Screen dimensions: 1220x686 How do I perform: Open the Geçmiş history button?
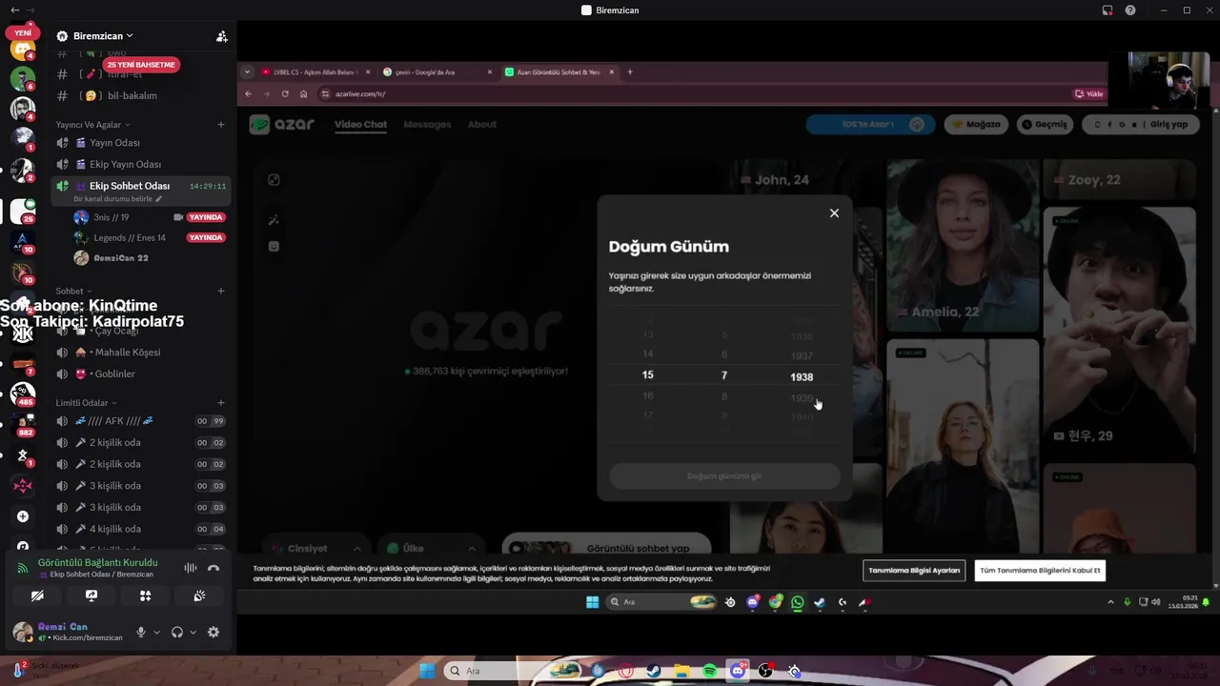pyautogui.click(x=1045, y=125)
